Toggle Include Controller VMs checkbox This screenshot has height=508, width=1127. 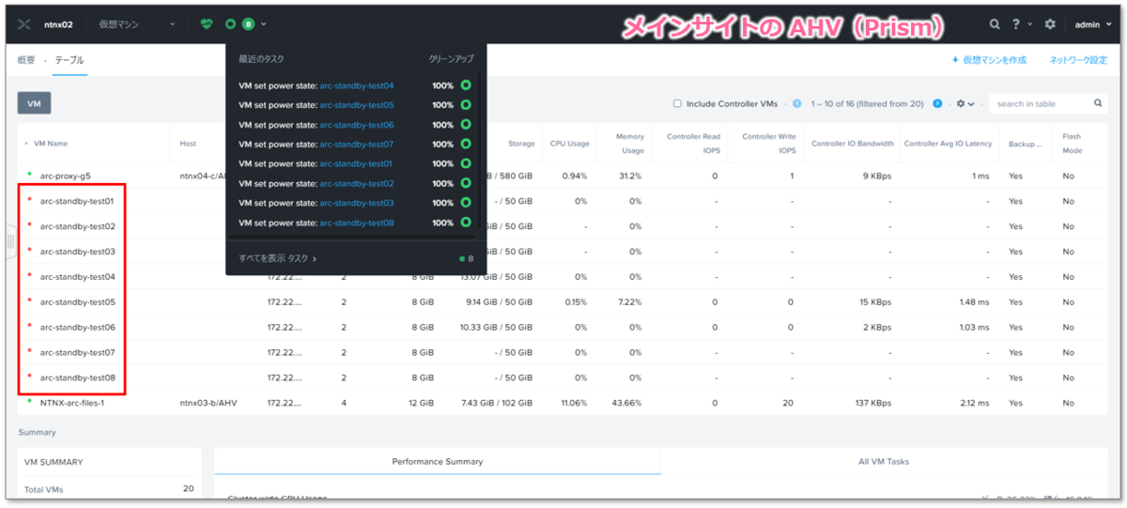(x=677, y=103)
